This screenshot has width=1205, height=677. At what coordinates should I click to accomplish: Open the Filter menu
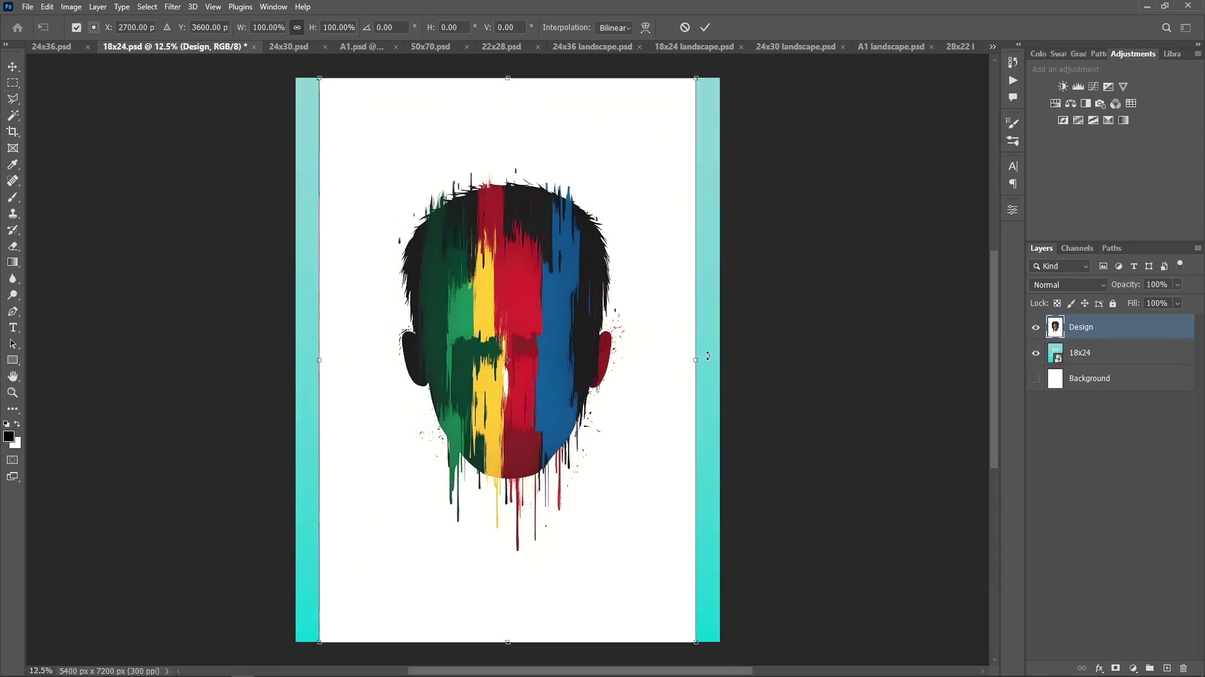pos(173,7)
